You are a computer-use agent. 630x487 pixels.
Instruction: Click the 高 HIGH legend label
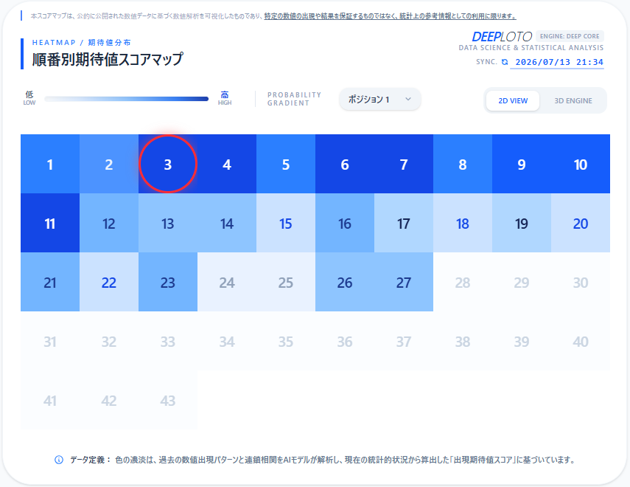225,98
